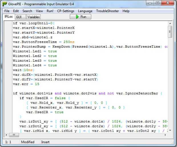Click the line 'var.UsedIR = true'
This screenshot has width=177, height=147.
[45, 112]
